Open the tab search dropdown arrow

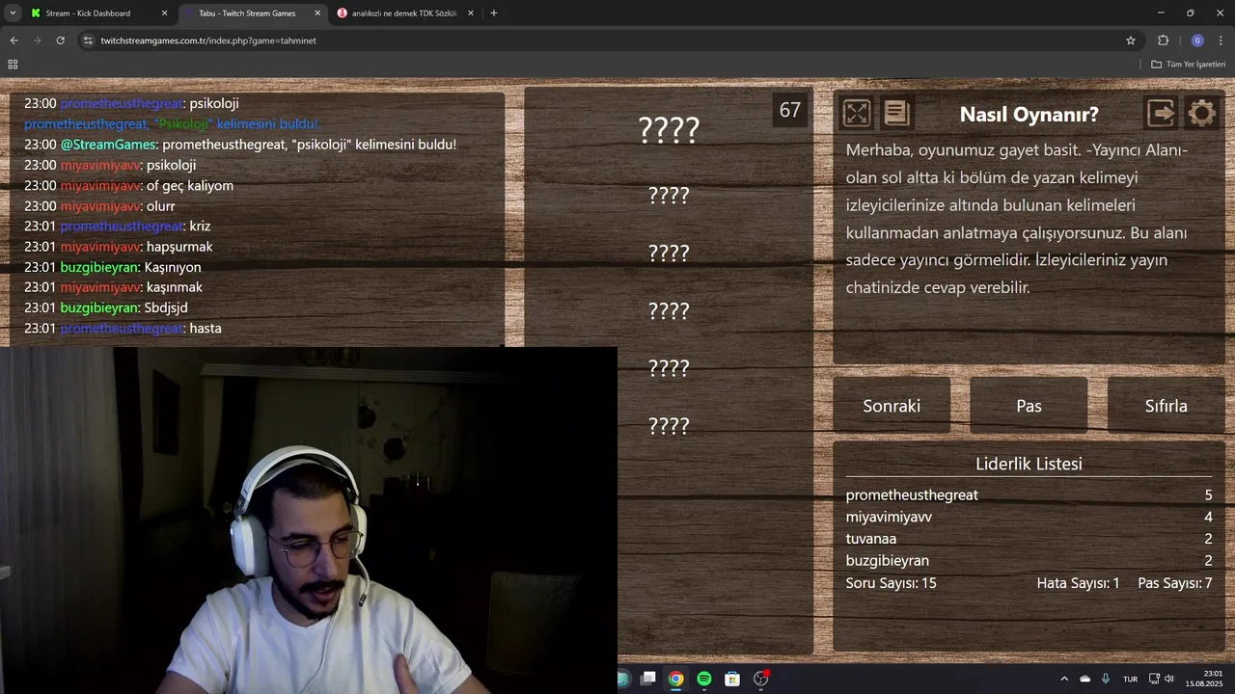tap(13, 13)
